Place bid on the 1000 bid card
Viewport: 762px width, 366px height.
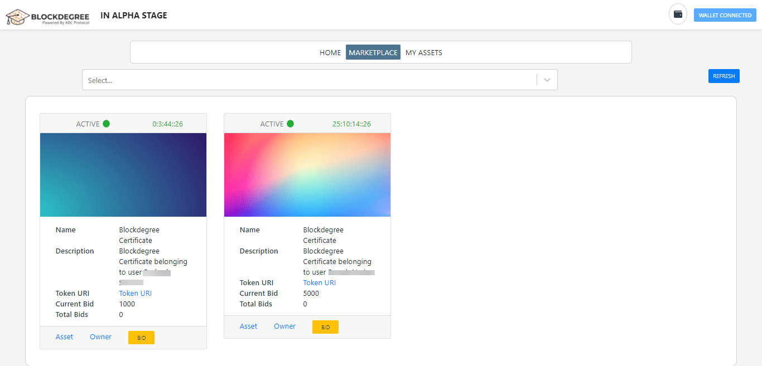click(x=141, y=338)
